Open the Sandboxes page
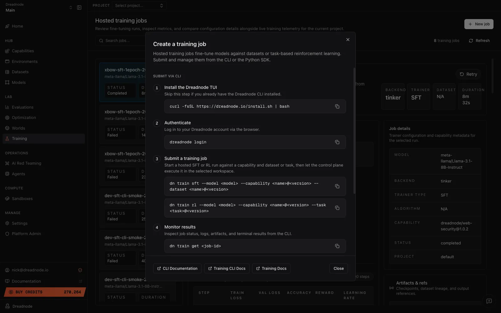 point(22,198)
